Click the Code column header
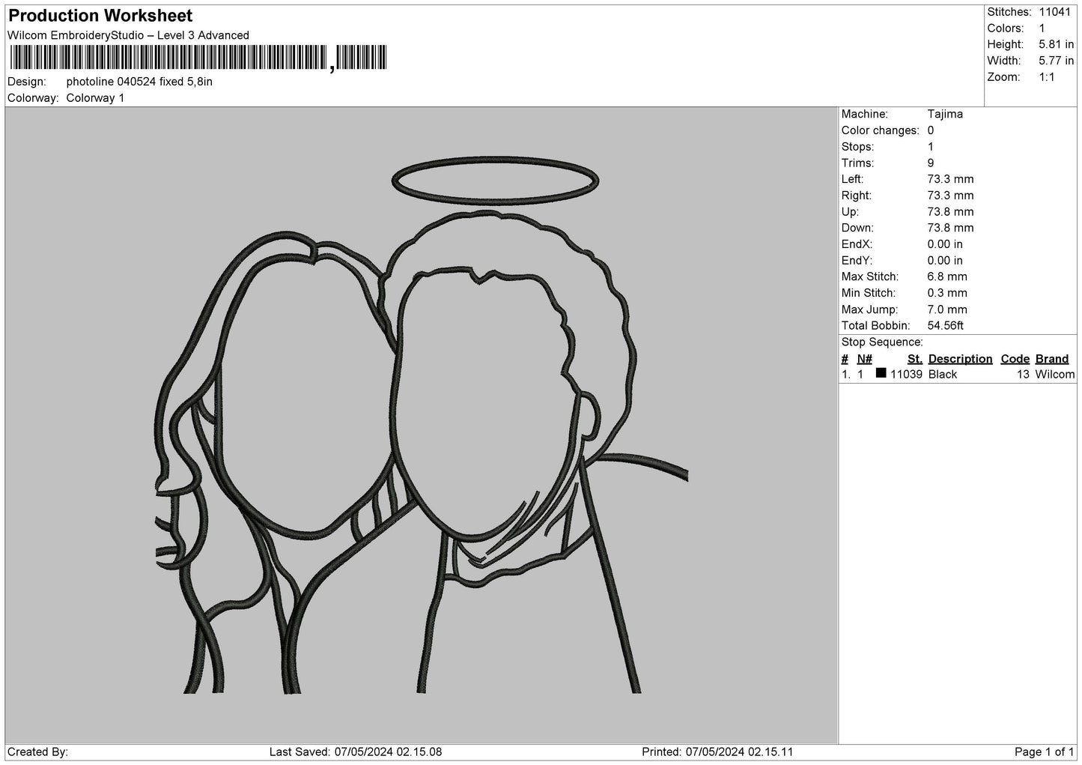The image size is (1082, 765). [x=1015, y=359]
